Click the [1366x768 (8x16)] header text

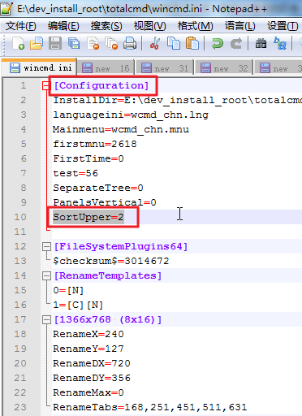108,319
